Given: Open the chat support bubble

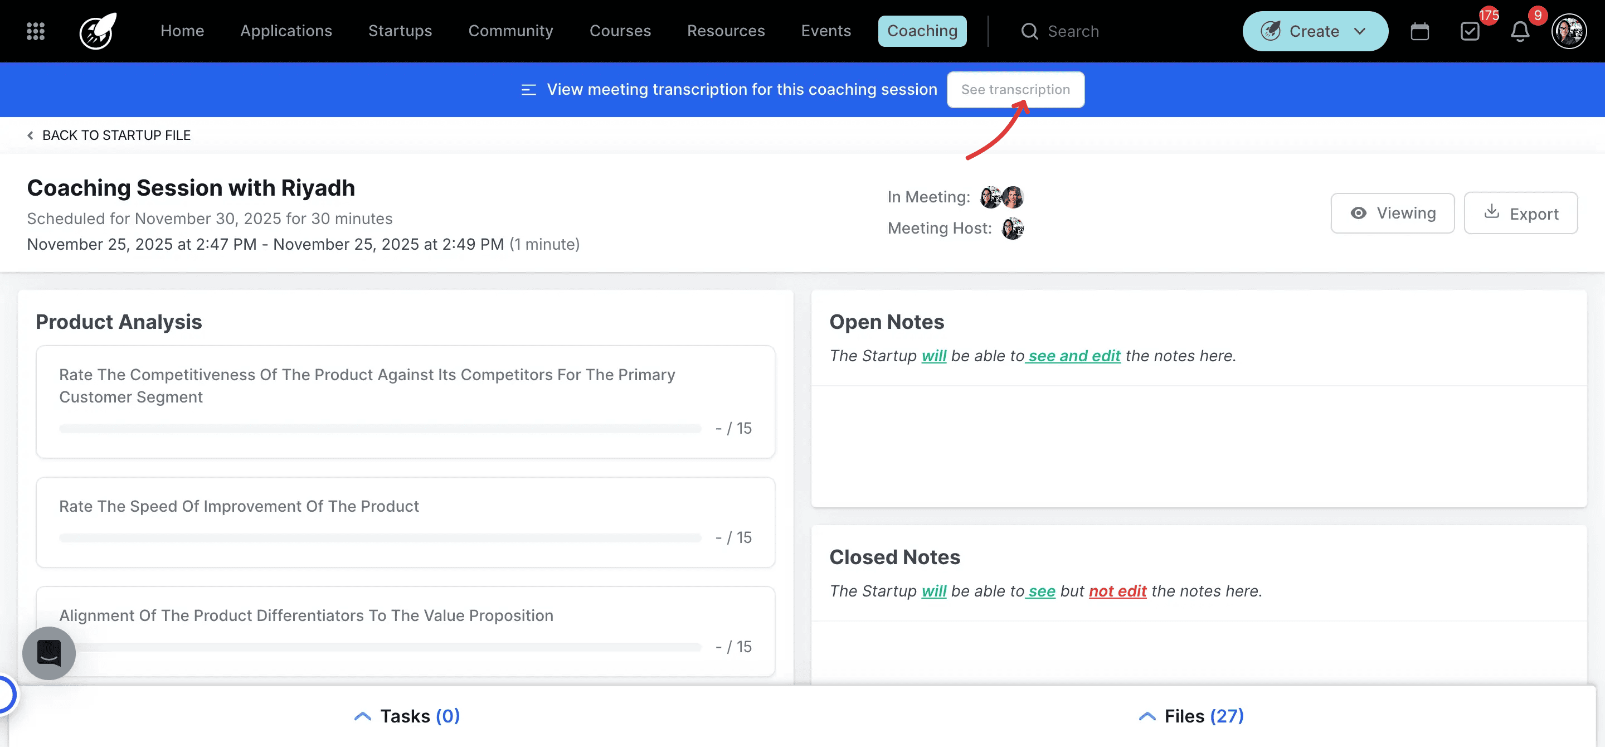Looking at the screenshot, I should point(48,653).
